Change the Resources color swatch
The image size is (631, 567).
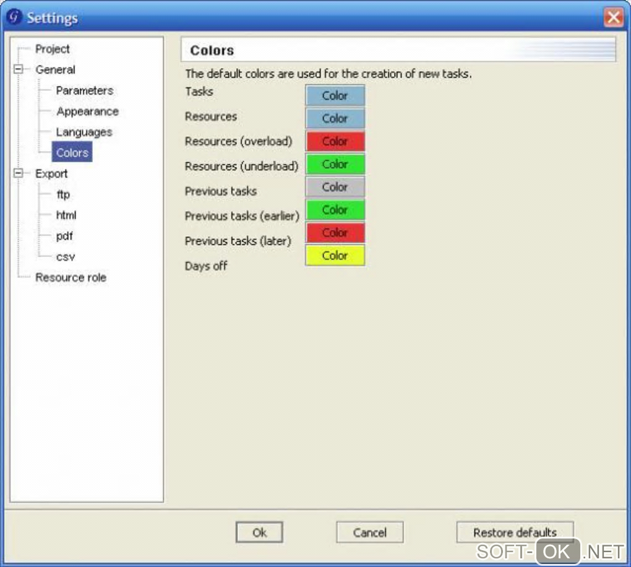coord(335,118)
